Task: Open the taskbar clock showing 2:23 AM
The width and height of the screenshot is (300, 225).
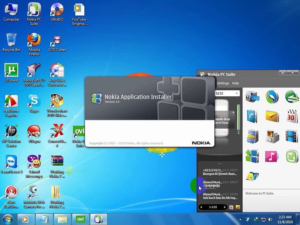Action: tap(285, 219)
